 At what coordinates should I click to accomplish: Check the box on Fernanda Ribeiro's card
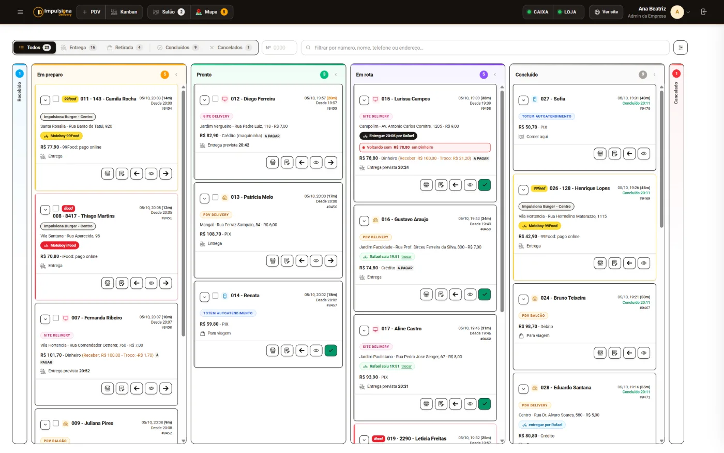[x=56, y=318]
